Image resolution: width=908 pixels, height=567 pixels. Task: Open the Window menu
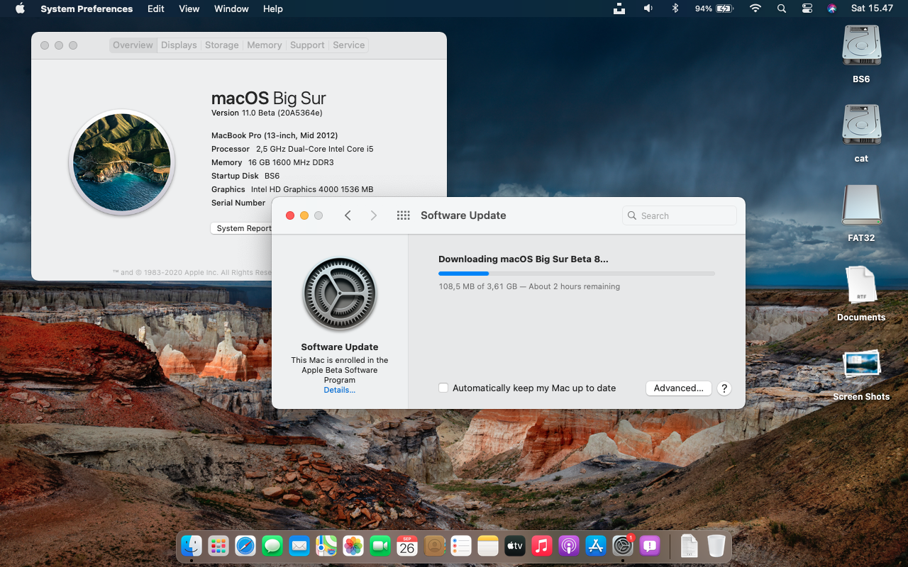(231, 9)
